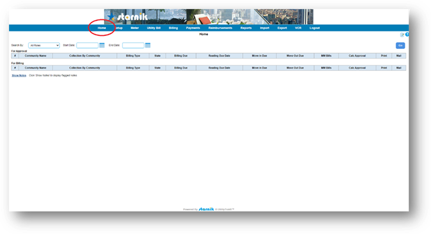Open the End Date calendar picker
The width and height of the screenshot is (431, 234).
(148, 46)
